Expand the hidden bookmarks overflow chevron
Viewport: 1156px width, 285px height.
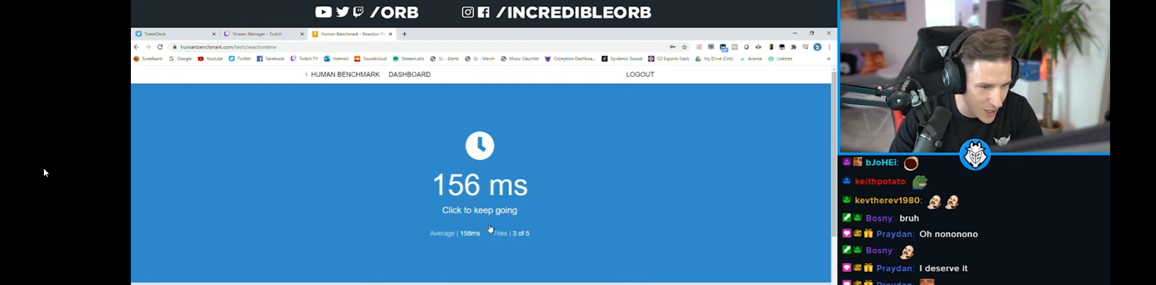(x=828, y=59)
